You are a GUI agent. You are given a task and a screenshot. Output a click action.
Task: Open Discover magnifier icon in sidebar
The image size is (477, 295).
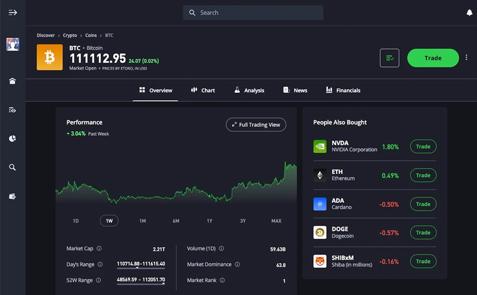(12, 167)
